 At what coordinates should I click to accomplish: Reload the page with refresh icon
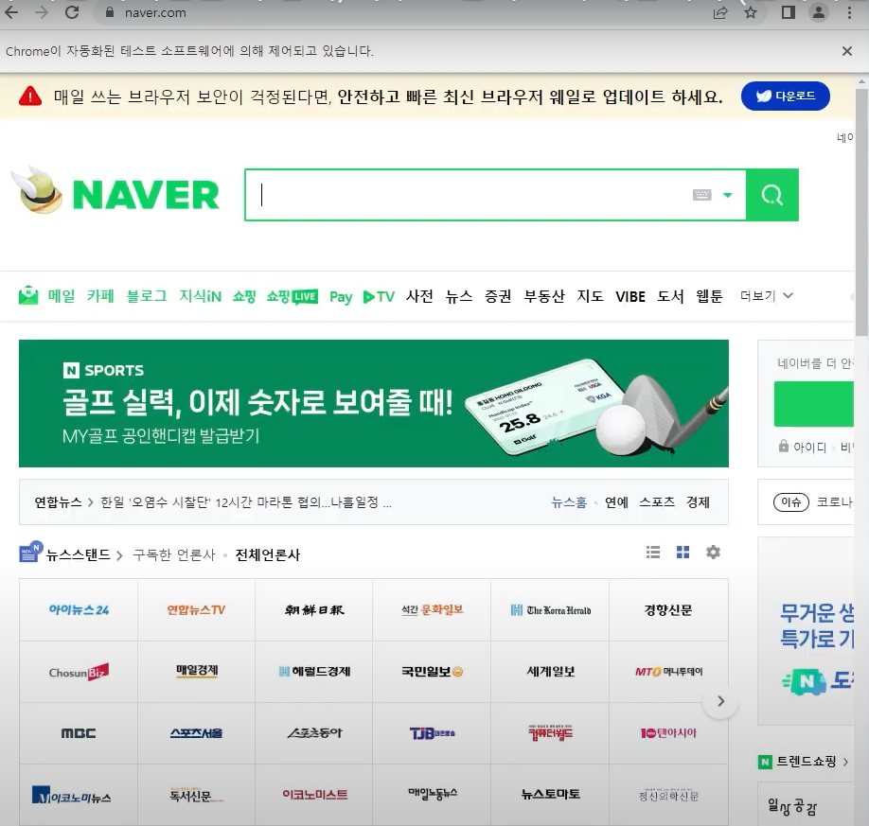(72, 12)
